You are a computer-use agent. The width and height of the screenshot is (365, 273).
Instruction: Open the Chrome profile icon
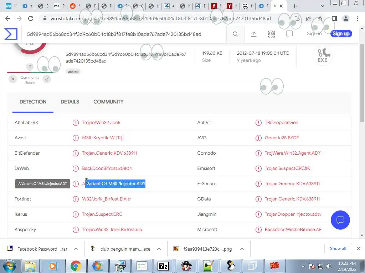(x=346, y=18)
